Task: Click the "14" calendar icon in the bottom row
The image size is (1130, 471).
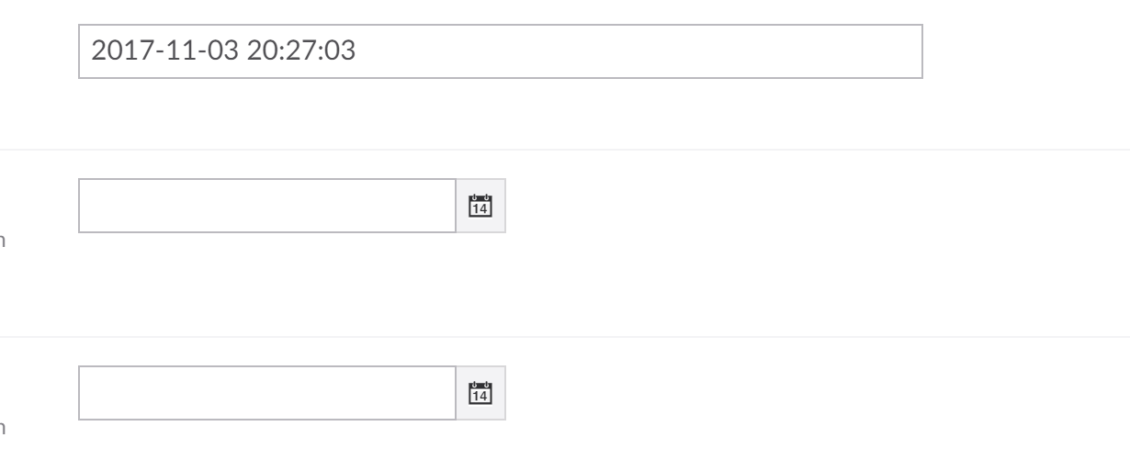Action: pos(480,394)
